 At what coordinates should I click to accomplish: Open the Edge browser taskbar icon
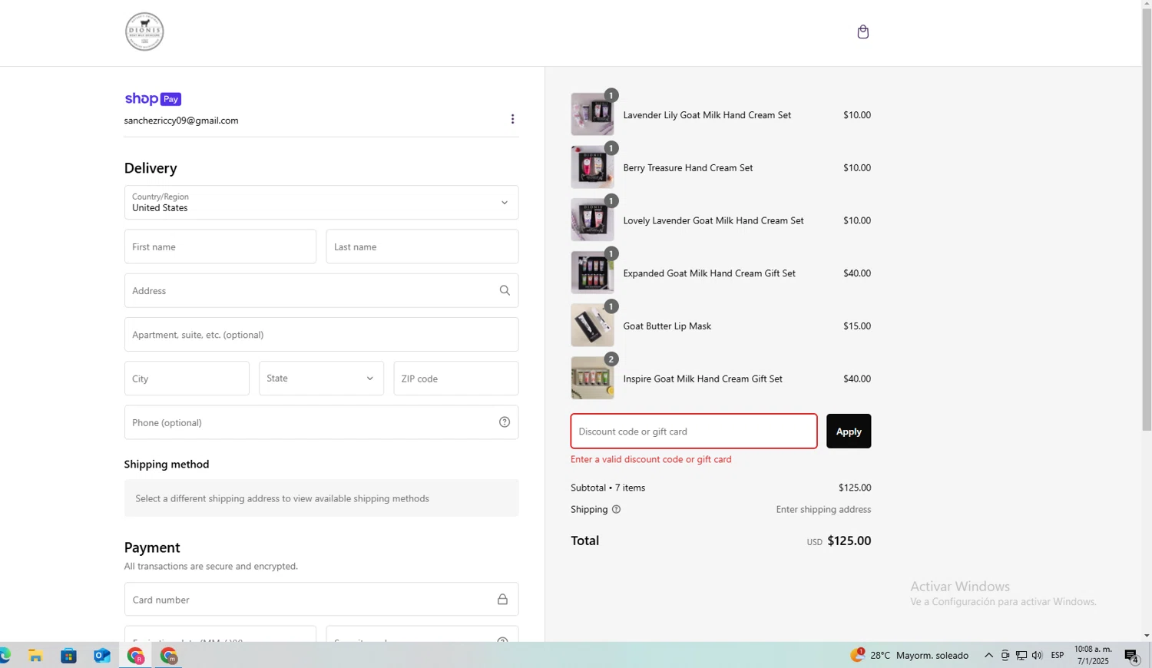tap(5, 656)
